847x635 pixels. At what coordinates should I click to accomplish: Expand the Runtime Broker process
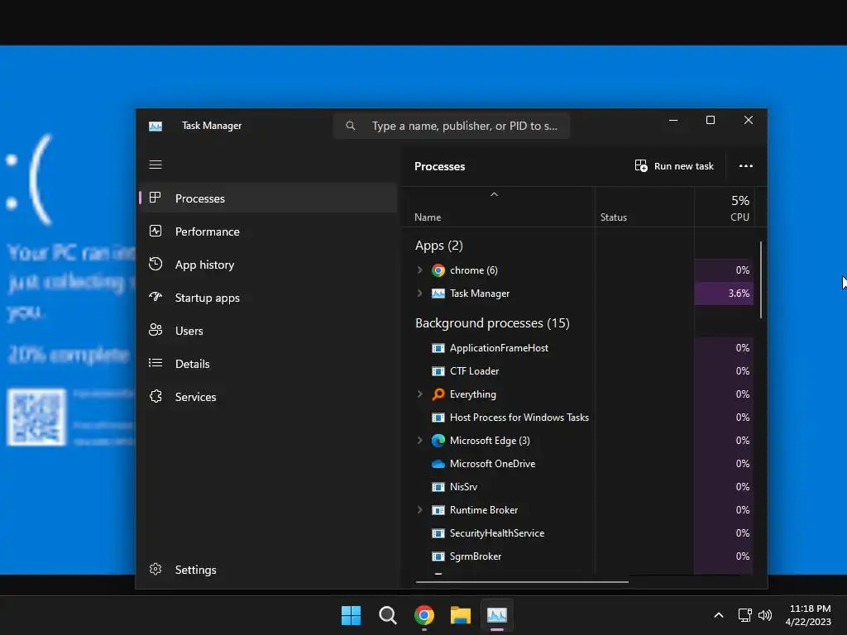[x=419, y=509]
